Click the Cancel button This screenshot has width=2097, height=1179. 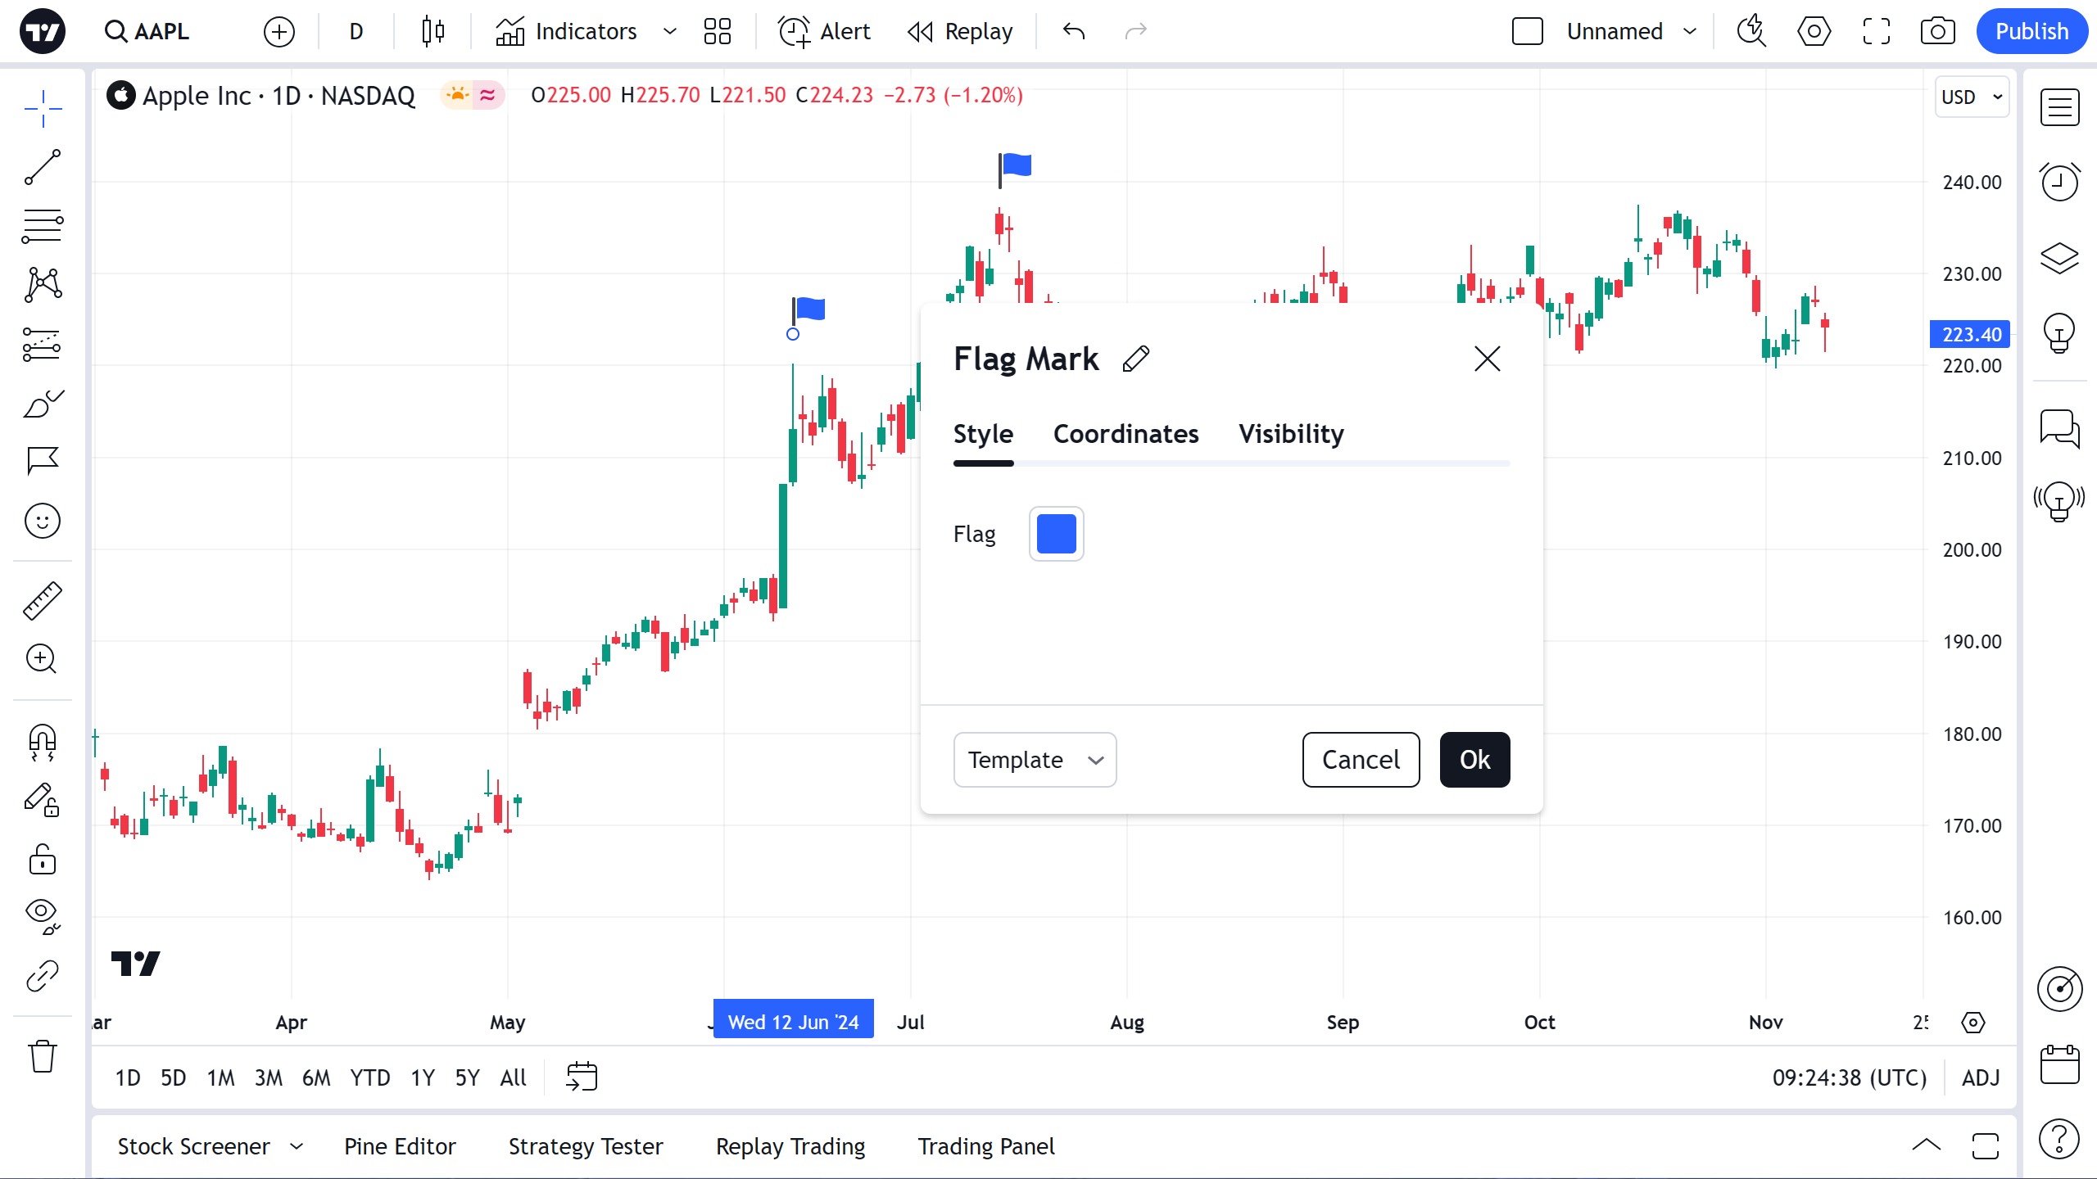(x=1361, y=760)
